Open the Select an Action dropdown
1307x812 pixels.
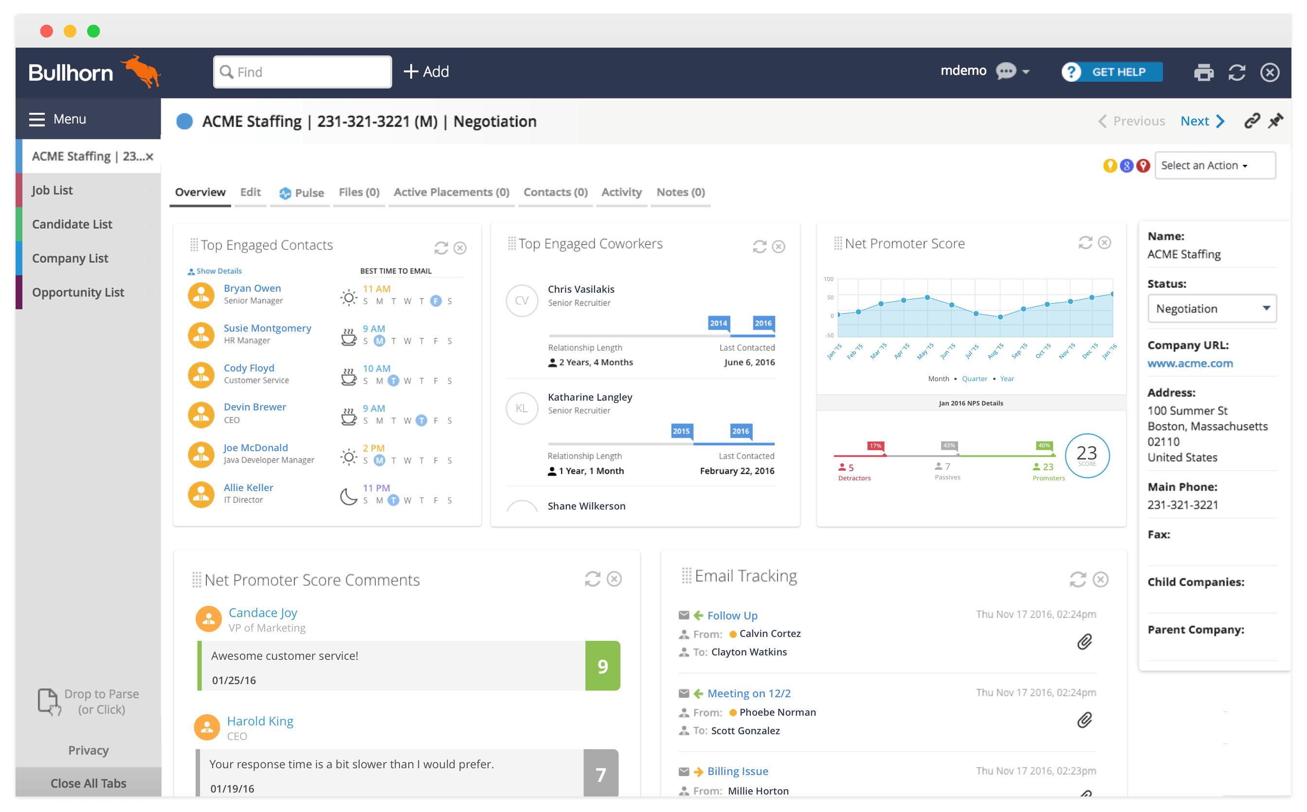pos(1215,165)
